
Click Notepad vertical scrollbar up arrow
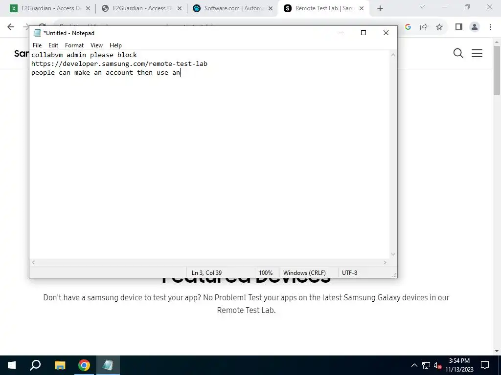coord(393,55)
